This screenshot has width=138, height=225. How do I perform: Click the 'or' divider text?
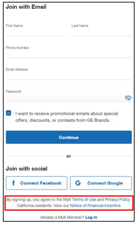69,156
